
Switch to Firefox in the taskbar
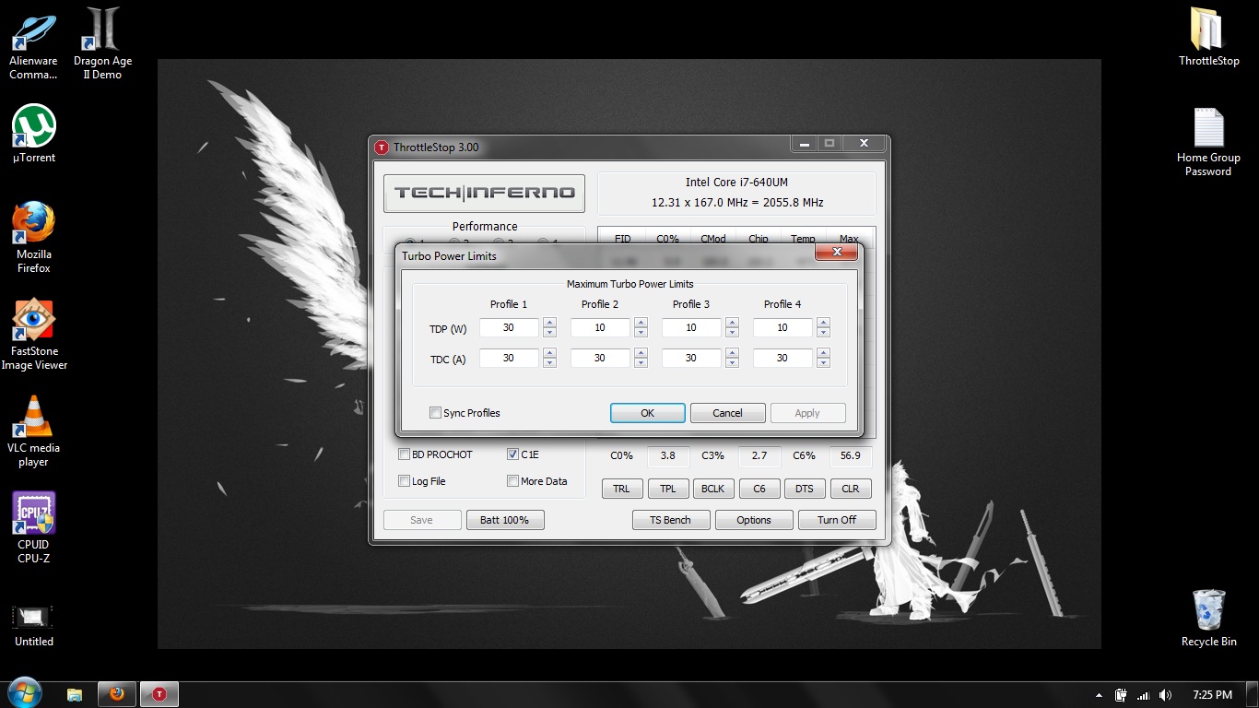(x=116, y=694)
